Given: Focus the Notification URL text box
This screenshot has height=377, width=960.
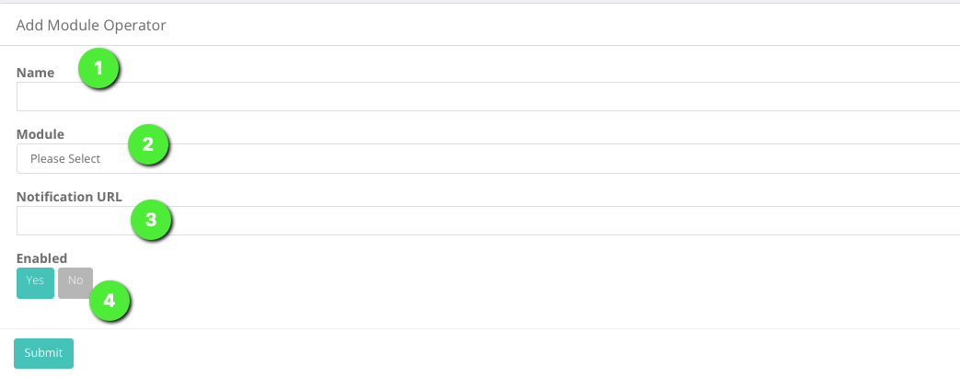Looking at the screenshot, I should pos(488,221).
